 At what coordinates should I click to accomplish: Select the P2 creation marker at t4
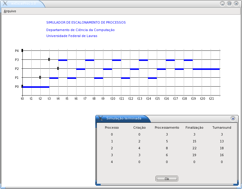click(x=58, y=68)
